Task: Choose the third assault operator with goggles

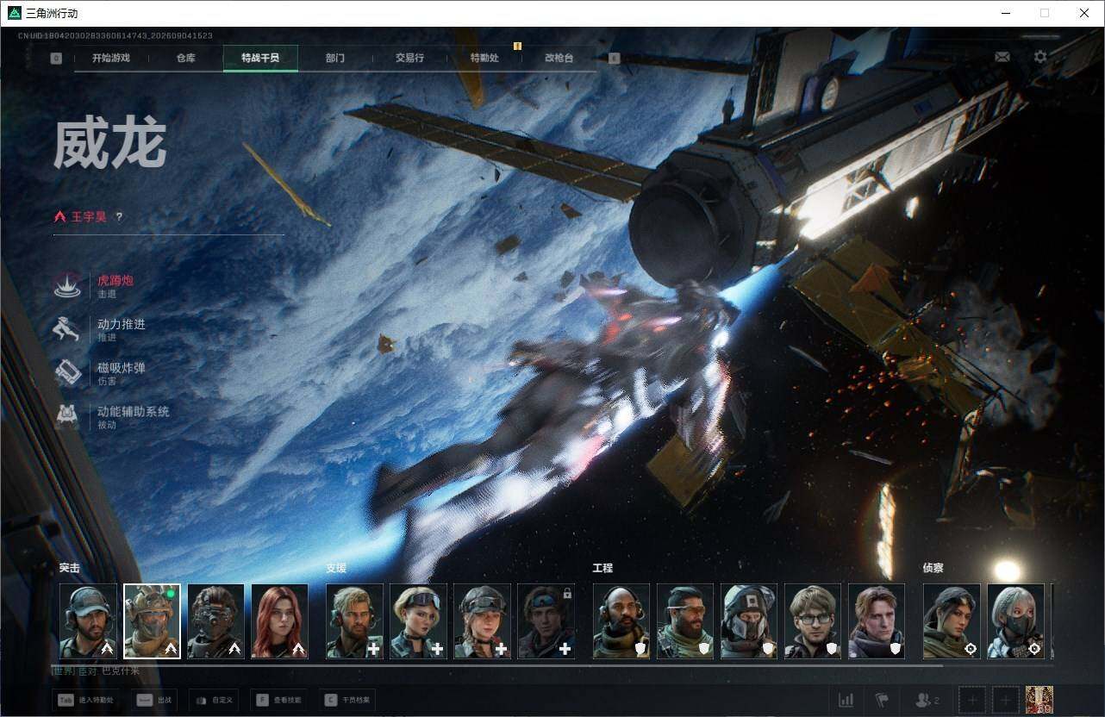Action: (x=215, y=621)
